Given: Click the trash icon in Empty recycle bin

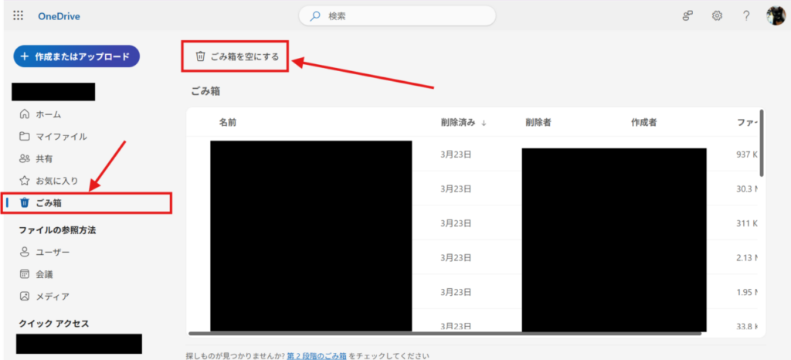Looking at the screenshot, I should pos(201,56).
